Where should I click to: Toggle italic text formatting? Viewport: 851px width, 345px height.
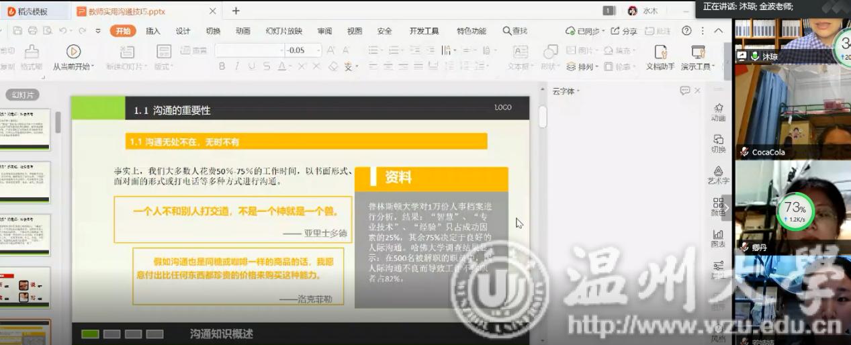pyautogui.click(x=237, y=66)
